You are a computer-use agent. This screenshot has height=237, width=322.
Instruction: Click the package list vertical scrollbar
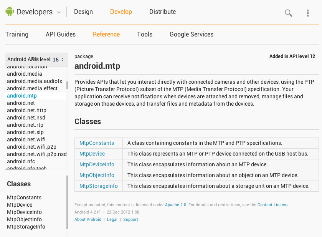pos(67,85)
